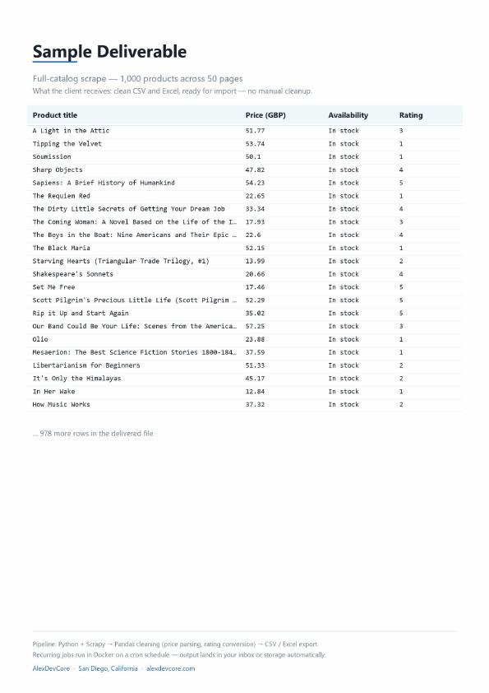Select the 'How Music Works' title cell
This screenshot has height=693, width=489.
pos(62,404)
